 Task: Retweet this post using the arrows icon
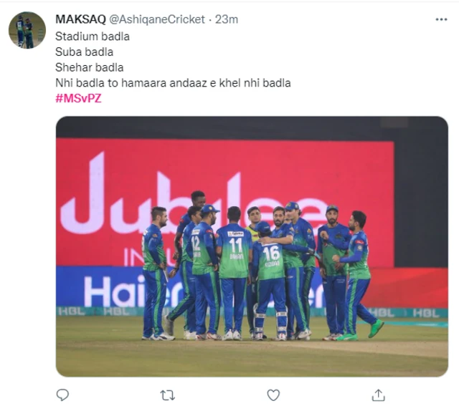tap(167, 395)
